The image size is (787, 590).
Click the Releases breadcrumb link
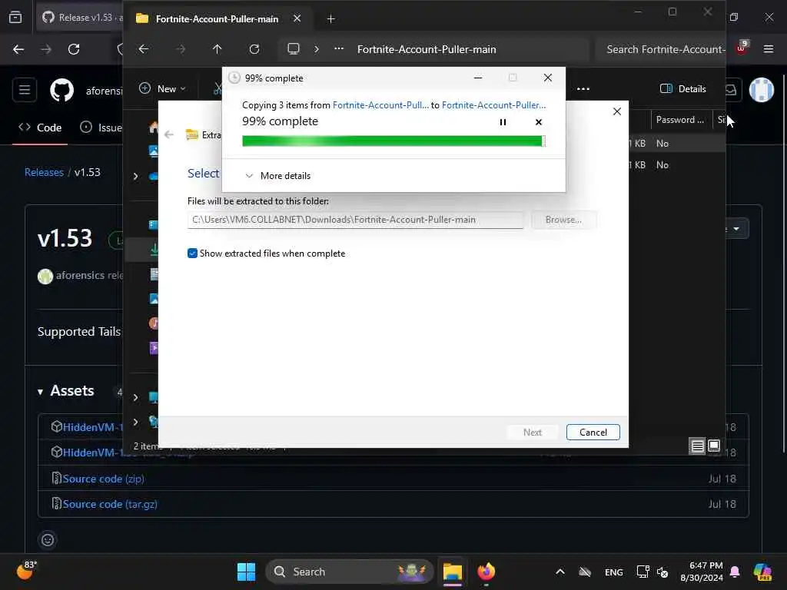(x=44, y=172)
